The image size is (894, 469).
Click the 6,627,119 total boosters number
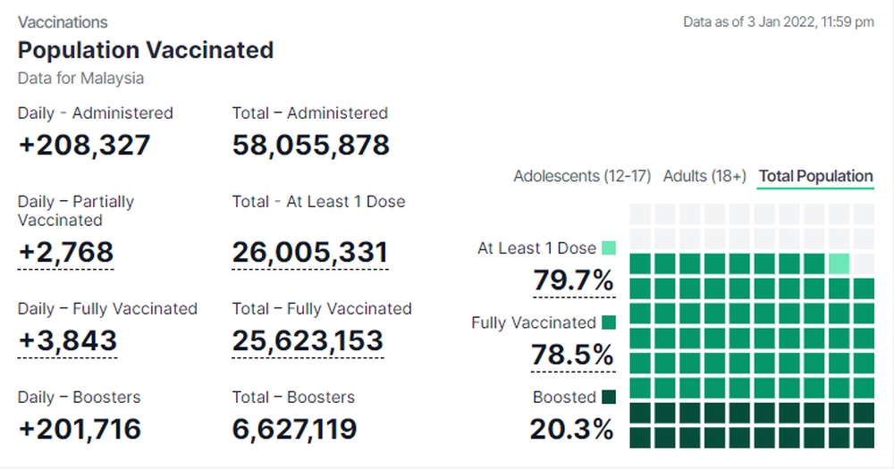click(x=294, y=429)
